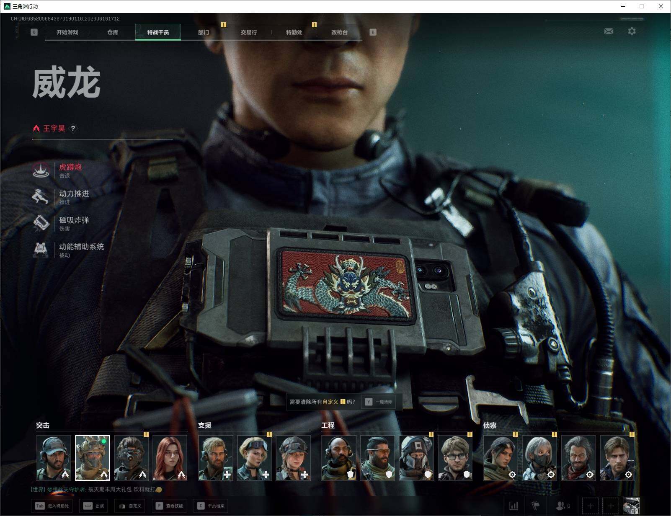
Task: Click the question mark beside 王宇昊
Action: point(73,129)
